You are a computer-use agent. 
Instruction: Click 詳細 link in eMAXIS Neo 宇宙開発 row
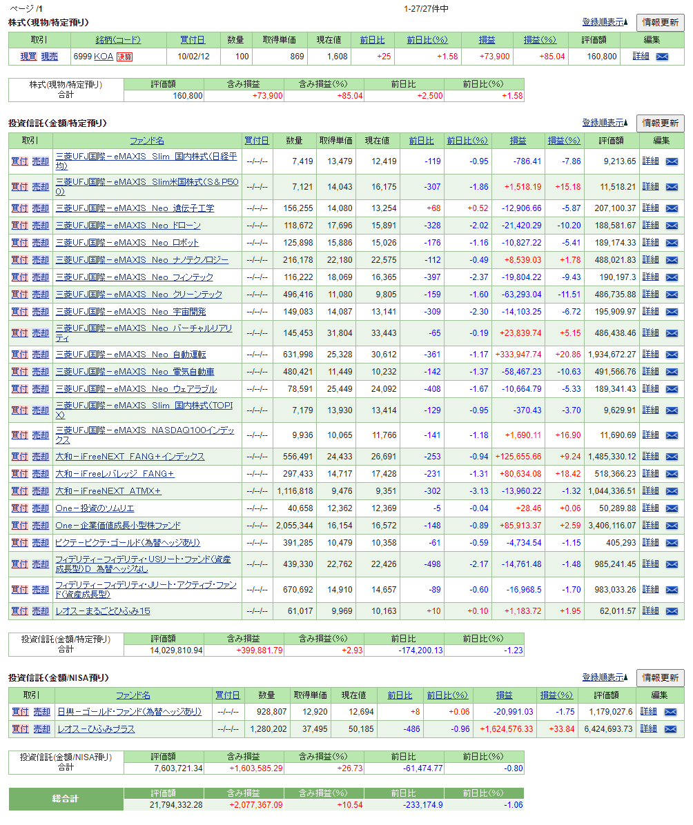click(x=650, y=312)
